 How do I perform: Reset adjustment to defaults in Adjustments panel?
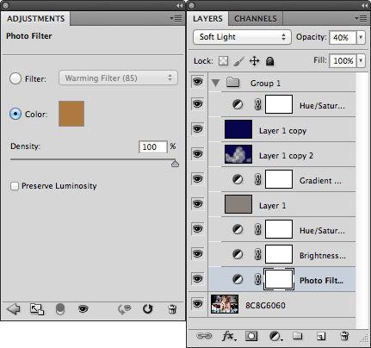click(x=147, y=309)
